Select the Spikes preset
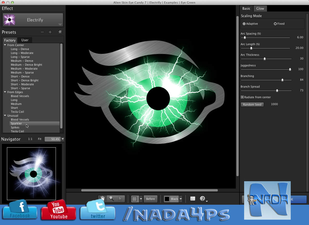 [x=15, y=128]
